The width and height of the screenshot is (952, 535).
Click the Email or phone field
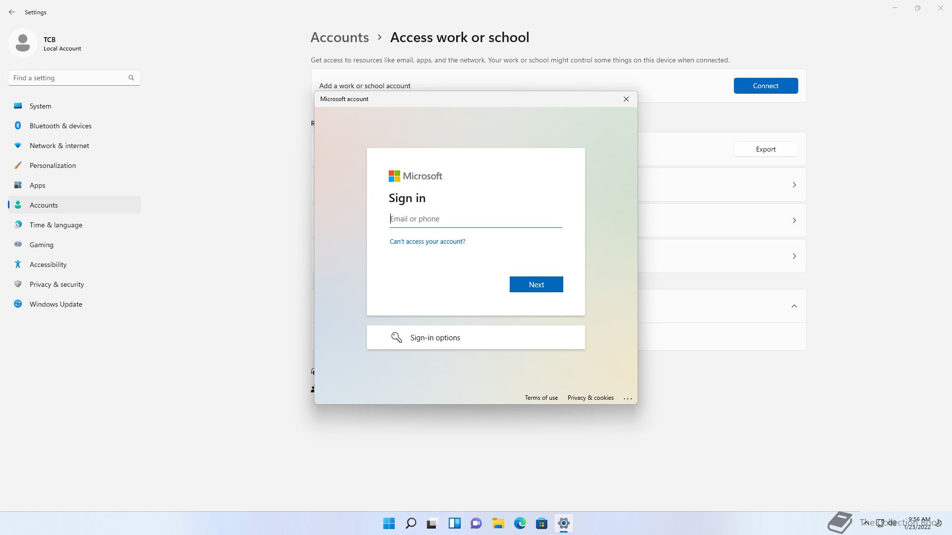pos(475,219)
